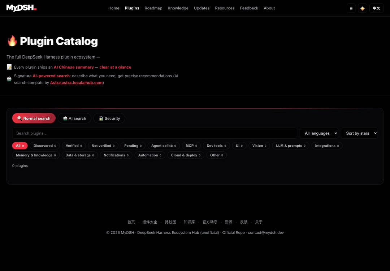This screenshot has height=271, width=390.
Task: Filter by the Pending chip
Action: coord(133,146)
